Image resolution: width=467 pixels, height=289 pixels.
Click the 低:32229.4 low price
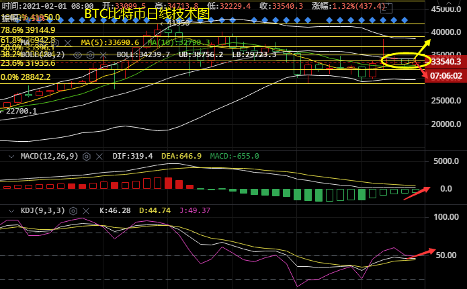click(228, 6)
